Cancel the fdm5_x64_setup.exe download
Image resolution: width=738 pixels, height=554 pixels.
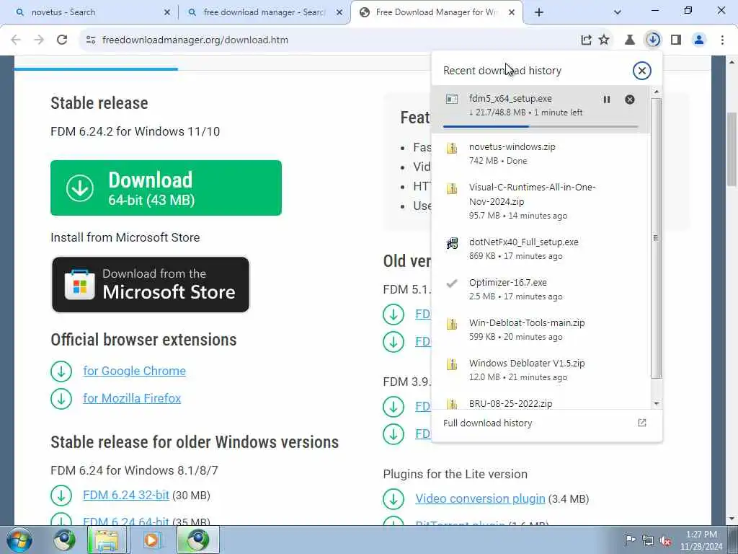tap(630, 100)
